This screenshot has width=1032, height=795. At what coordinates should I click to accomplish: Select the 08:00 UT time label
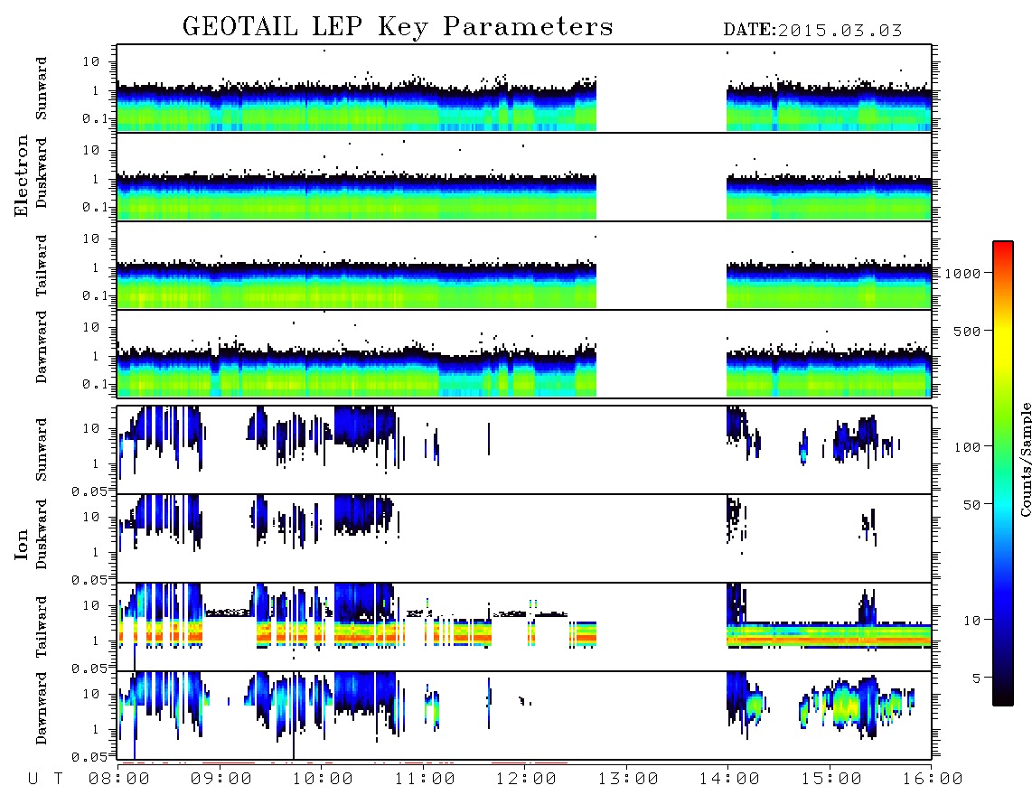(x=119, y=779)
